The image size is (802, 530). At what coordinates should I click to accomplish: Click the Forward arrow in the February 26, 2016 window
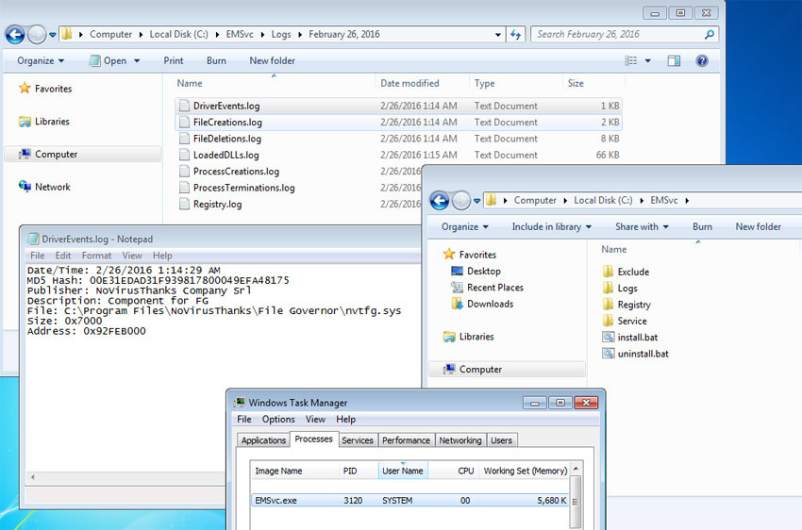coord(36,34)
